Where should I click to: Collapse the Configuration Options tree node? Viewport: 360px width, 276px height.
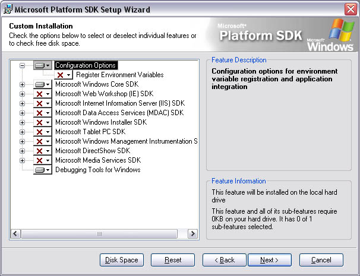coord(22,66)
